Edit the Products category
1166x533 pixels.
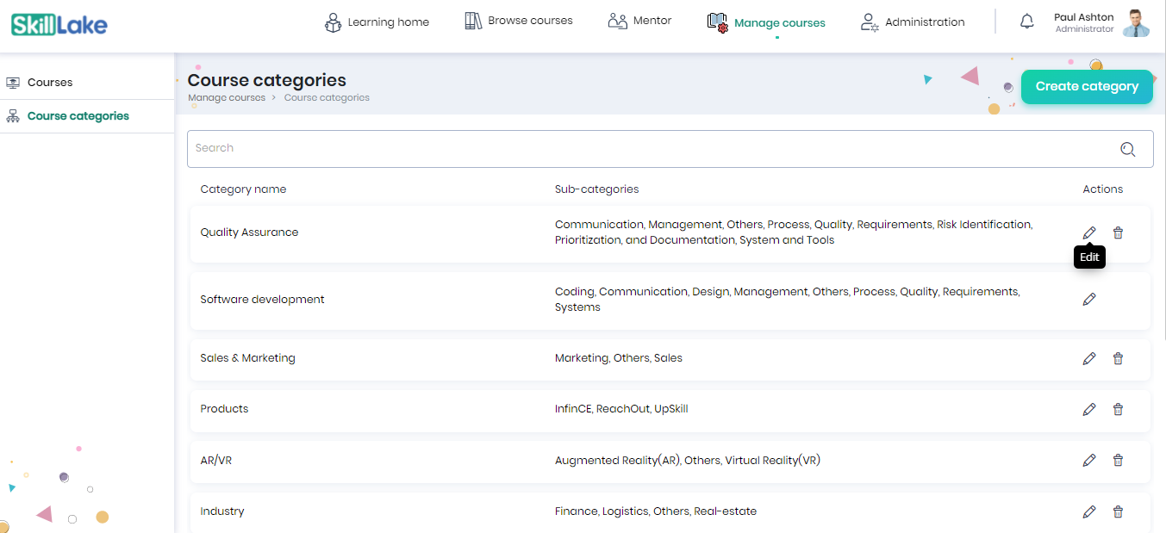point(1089,409)
